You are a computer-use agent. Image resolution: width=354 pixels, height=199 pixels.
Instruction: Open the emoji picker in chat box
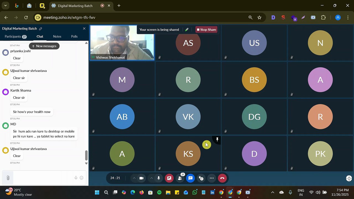[82, 178]
